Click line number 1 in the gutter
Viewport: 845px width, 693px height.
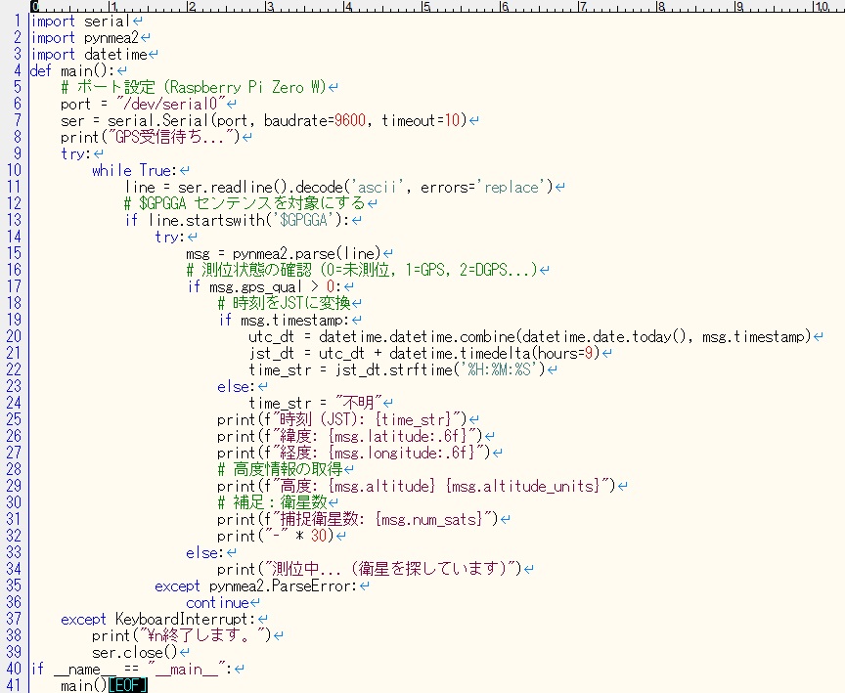tap(17, 21)
